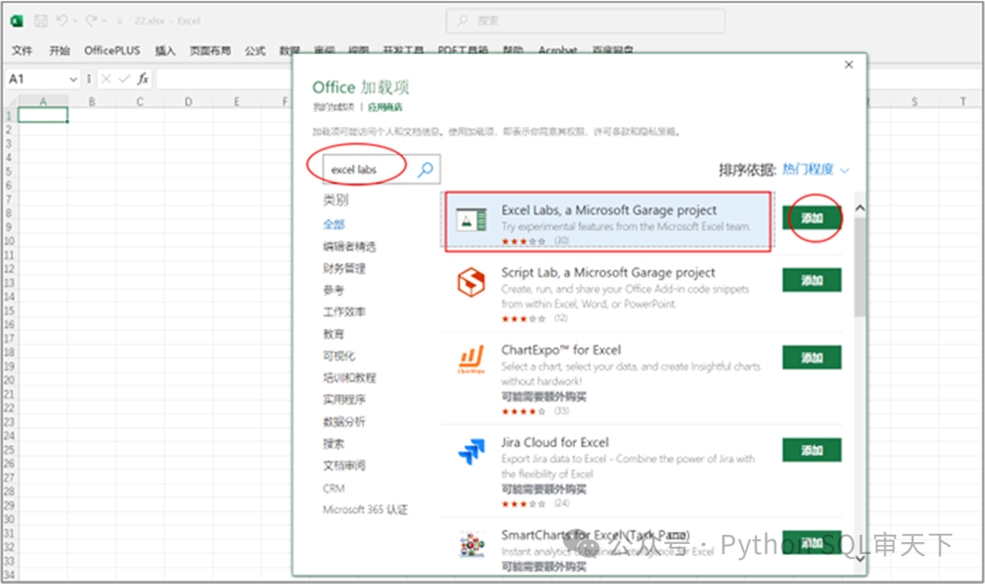Screen dimensions: 985x584
Task: Select the 全部 category
Action: click(x=334, y=224)
